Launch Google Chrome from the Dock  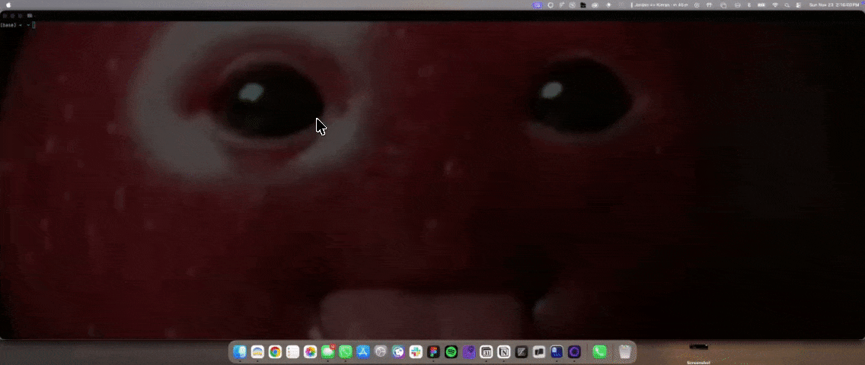click(x=275, y=351)
